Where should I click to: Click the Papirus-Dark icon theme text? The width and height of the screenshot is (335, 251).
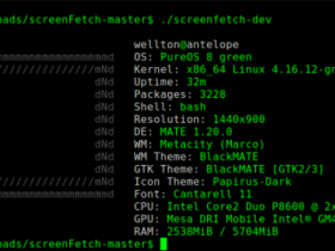coord(252,182)
